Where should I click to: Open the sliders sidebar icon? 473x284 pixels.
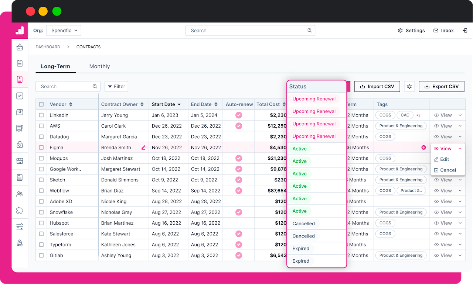click(x=20, y=226)
